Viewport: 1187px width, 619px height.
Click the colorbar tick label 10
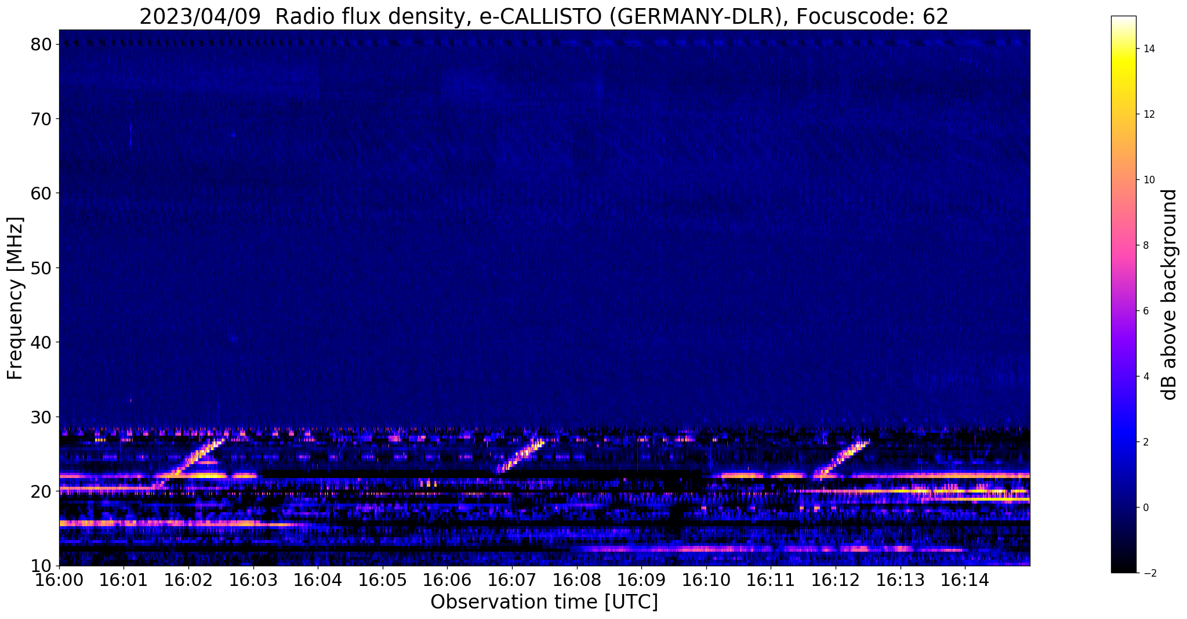[x=1148, y=180]
